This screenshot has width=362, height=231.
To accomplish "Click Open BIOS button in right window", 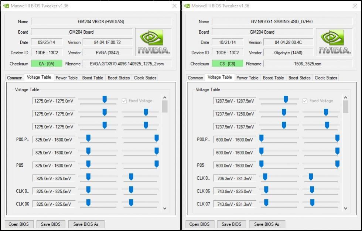I will tap(199, 224).
